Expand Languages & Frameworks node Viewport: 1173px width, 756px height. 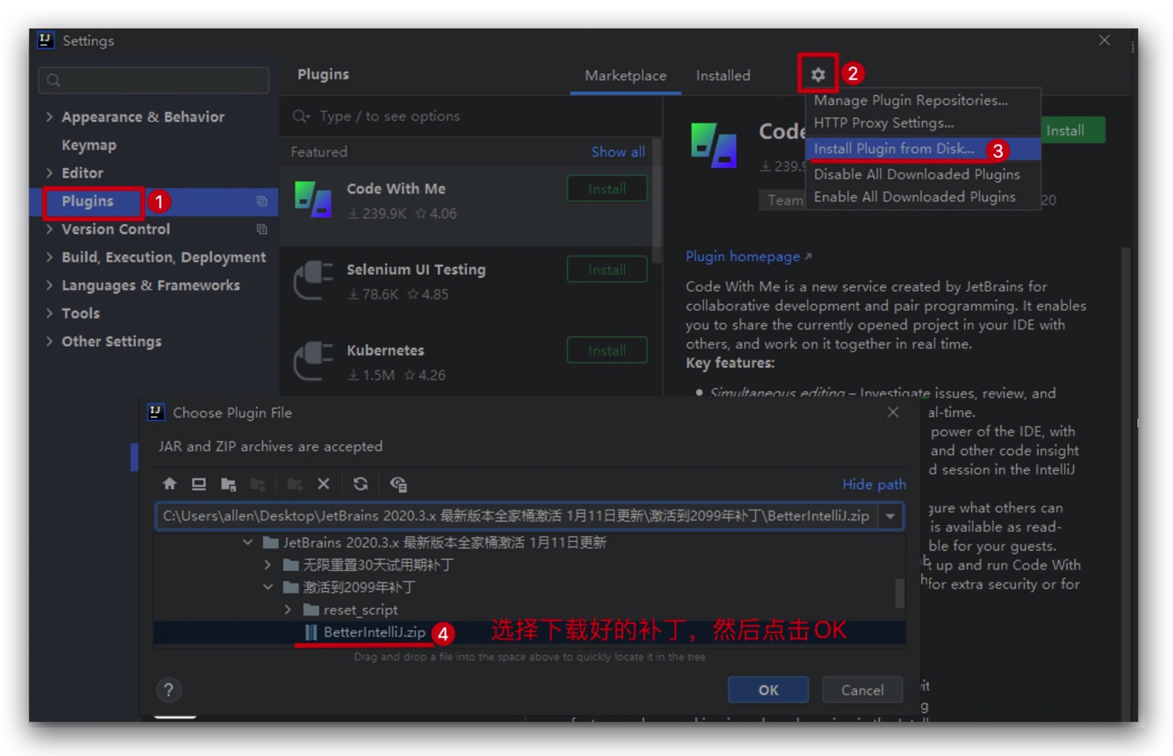pos(49,285)
